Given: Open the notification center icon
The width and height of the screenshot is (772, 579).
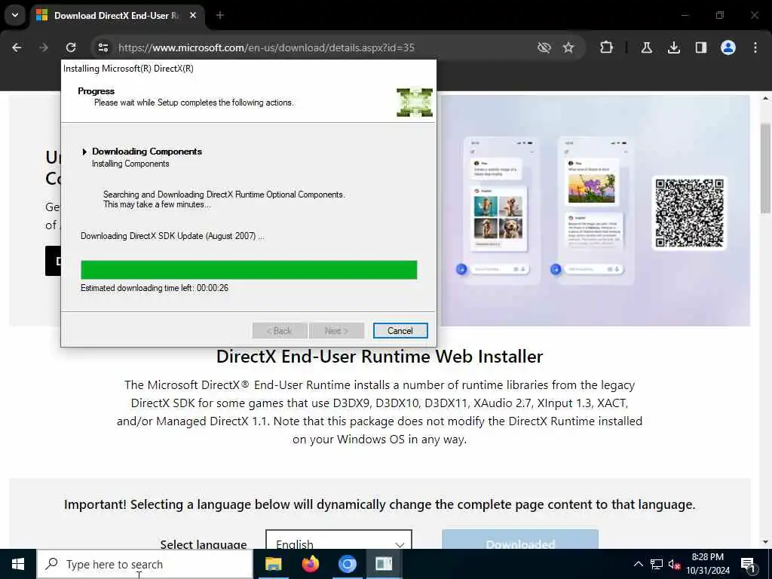Looking at the screenshot, I should (x=749, y=564).
